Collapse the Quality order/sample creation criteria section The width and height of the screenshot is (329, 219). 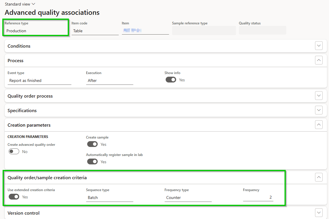(x=319, y=177)
